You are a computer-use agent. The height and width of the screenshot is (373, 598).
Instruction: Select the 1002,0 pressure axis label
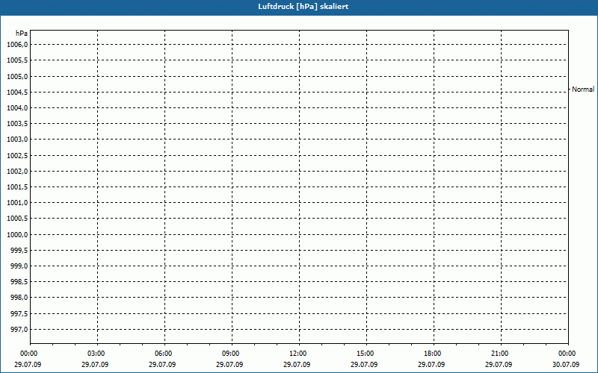click(x=16, y=171)
